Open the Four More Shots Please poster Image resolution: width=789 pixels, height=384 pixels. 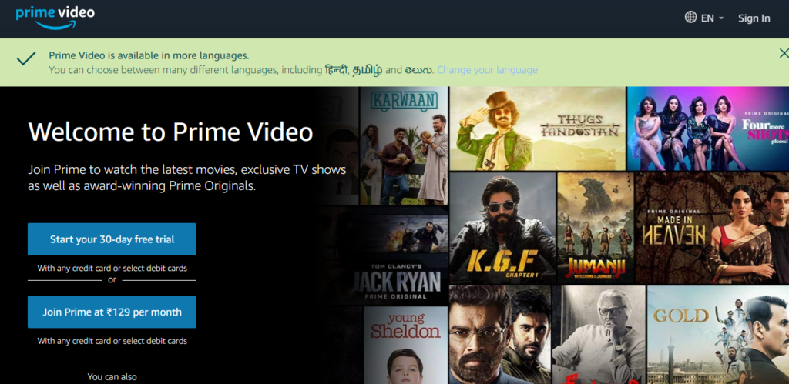coord(708,129)
